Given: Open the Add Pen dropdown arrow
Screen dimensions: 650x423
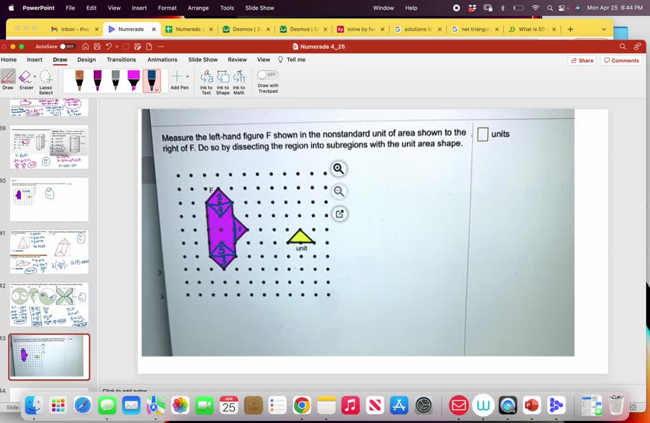Looking at the screenshot, I should pyautogui.click(x=187, y=76).
